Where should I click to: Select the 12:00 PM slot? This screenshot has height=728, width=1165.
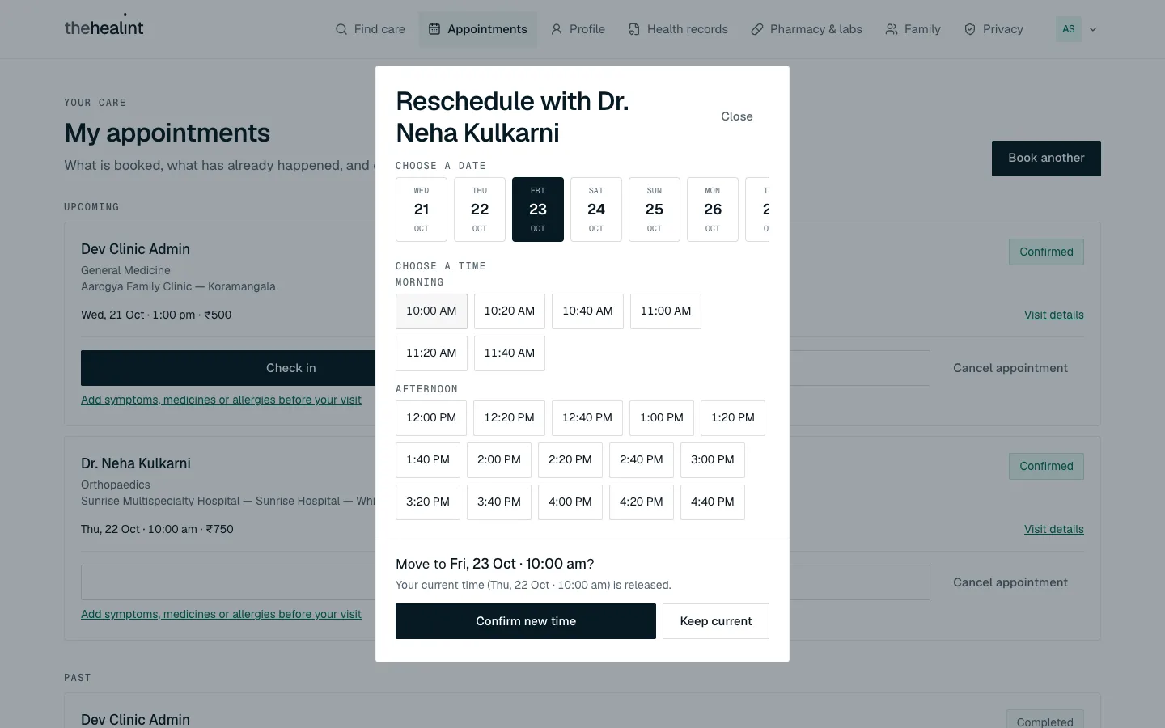click(x=431, y=418)
